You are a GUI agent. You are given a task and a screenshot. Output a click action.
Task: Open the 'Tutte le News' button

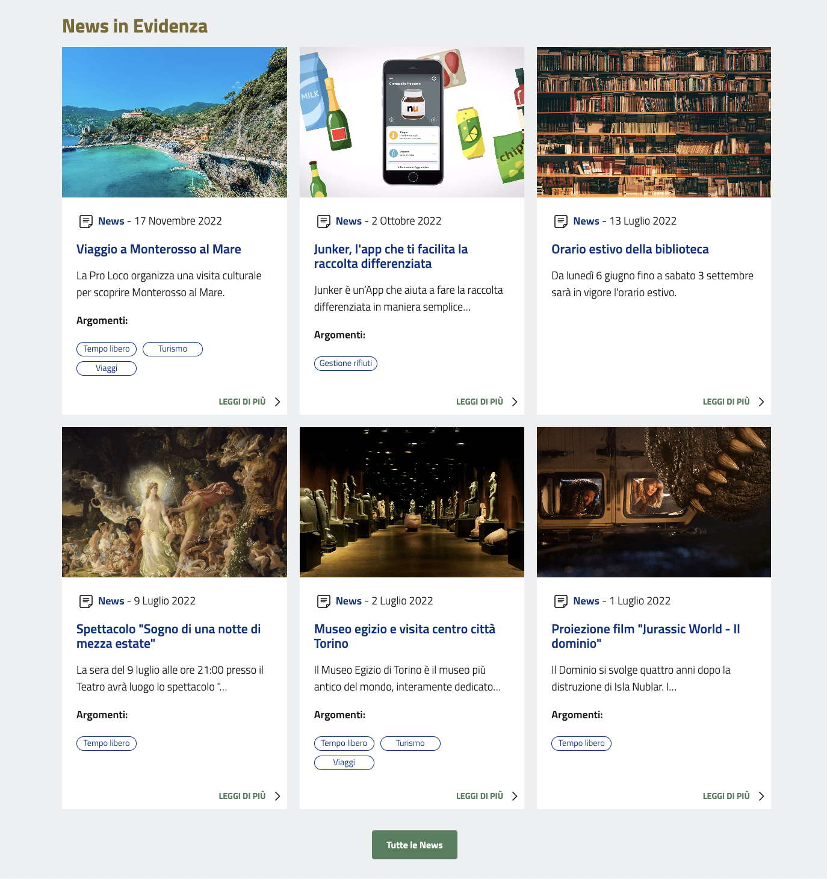pos(414,845)
